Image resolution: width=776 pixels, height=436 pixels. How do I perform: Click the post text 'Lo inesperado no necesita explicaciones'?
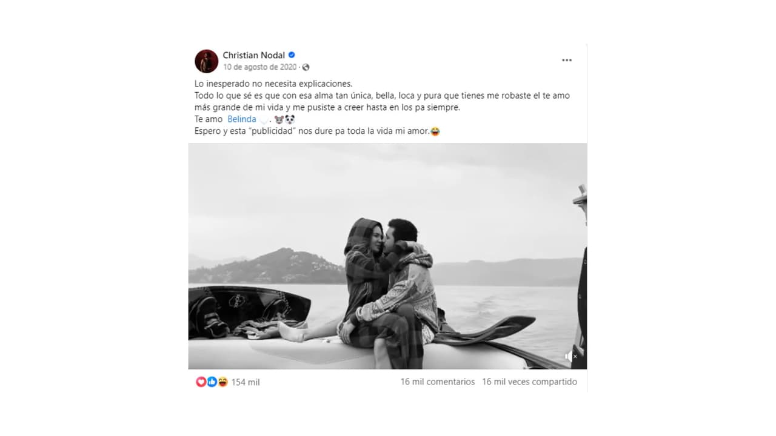click(x=273, y=84)
